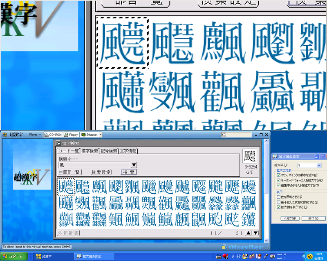Click the Floppy device icon in VMware toolbar
This screenshot has height=261, width=327.
pos(66,135)
